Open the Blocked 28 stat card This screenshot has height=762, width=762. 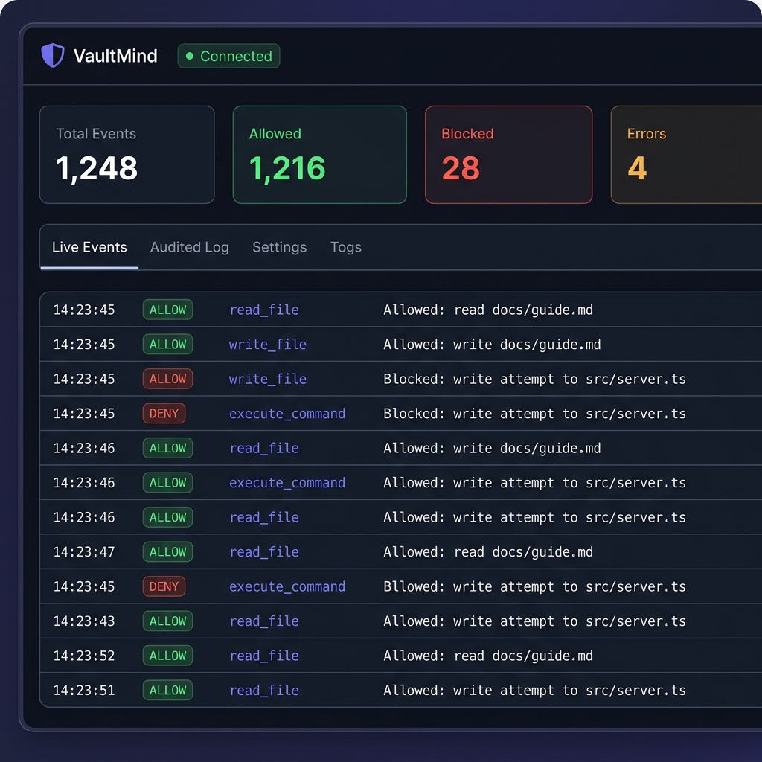[508, 155]
